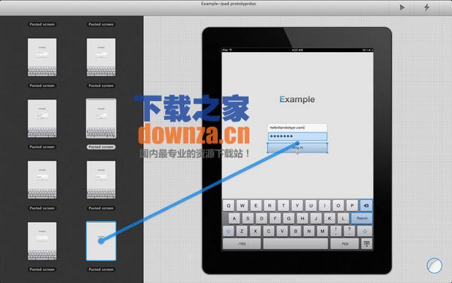Screen dimensions: 452x283
Task: Tap the I key on iPad keyboard
Action: 325,205
